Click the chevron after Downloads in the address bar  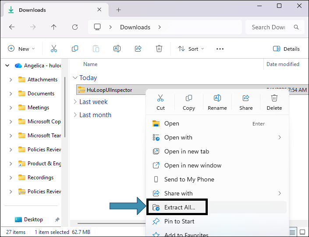coord(160,27)
